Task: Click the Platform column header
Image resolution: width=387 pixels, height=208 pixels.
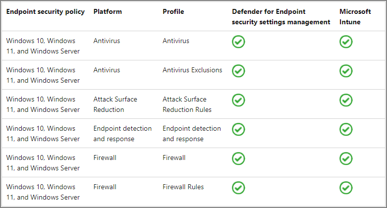Action: tap(108, 11)
